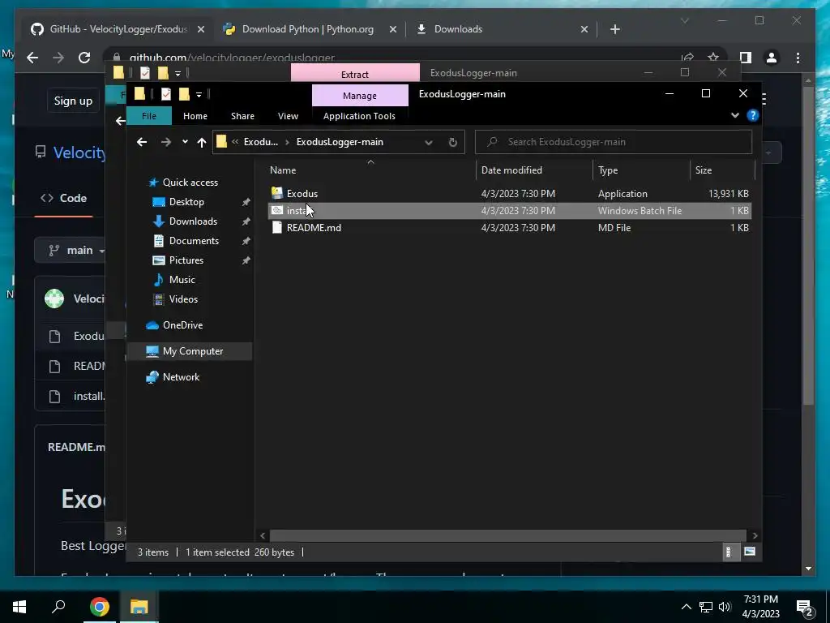Open the Chrome profile icon
The width and height of the screenshot is (830, 623).
pos(772,58)
